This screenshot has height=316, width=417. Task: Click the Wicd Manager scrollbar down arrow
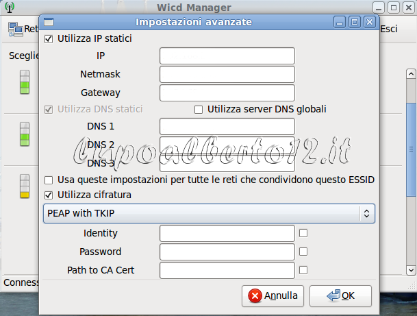[411, 271]
